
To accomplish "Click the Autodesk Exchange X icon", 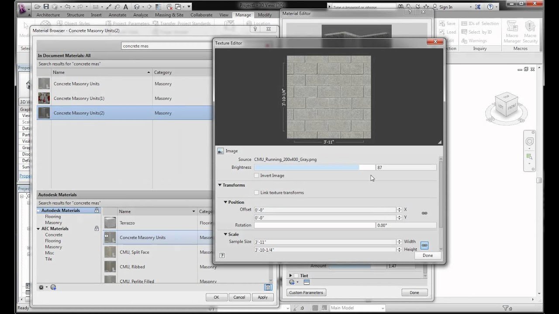I will (478, 7).
